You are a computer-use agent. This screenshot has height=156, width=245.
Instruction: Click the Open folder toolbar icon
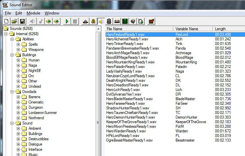tap(14, 21)
